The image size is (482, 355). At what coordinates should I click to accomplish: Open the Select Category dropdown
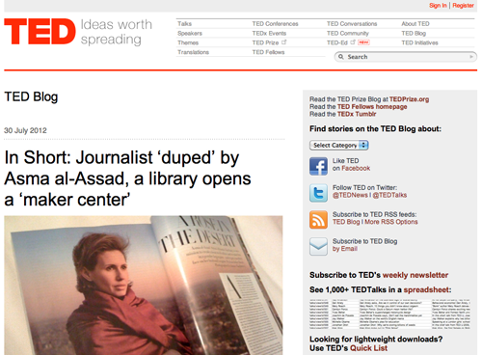coord(339,145)
